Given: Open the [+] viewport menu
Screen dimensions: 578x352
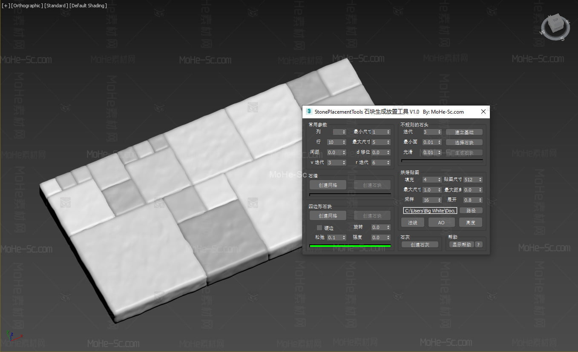Looking at the screenshot, I should [x=6, y=6].
